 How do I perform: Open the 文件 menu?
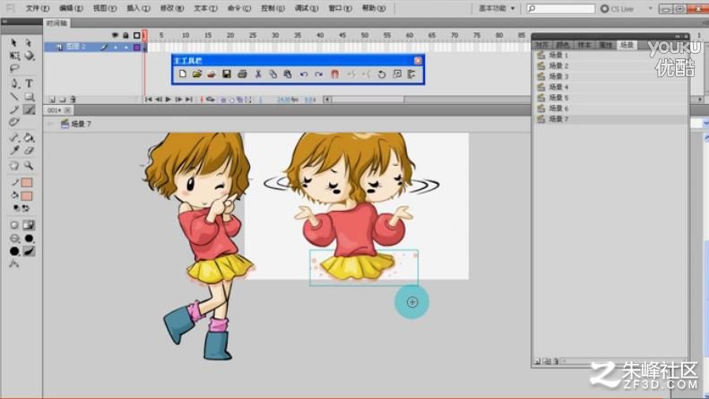37,8
